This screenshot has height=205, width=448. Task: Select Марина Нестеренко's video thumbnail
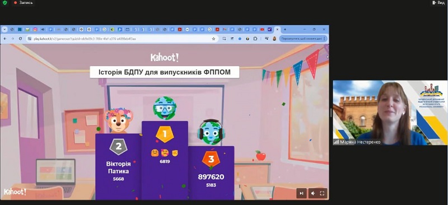pos(390,113)
